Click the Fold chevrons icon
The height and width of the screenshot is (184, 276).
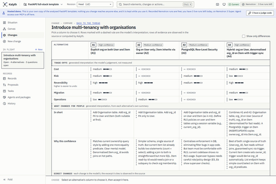(x=4, y=180)
